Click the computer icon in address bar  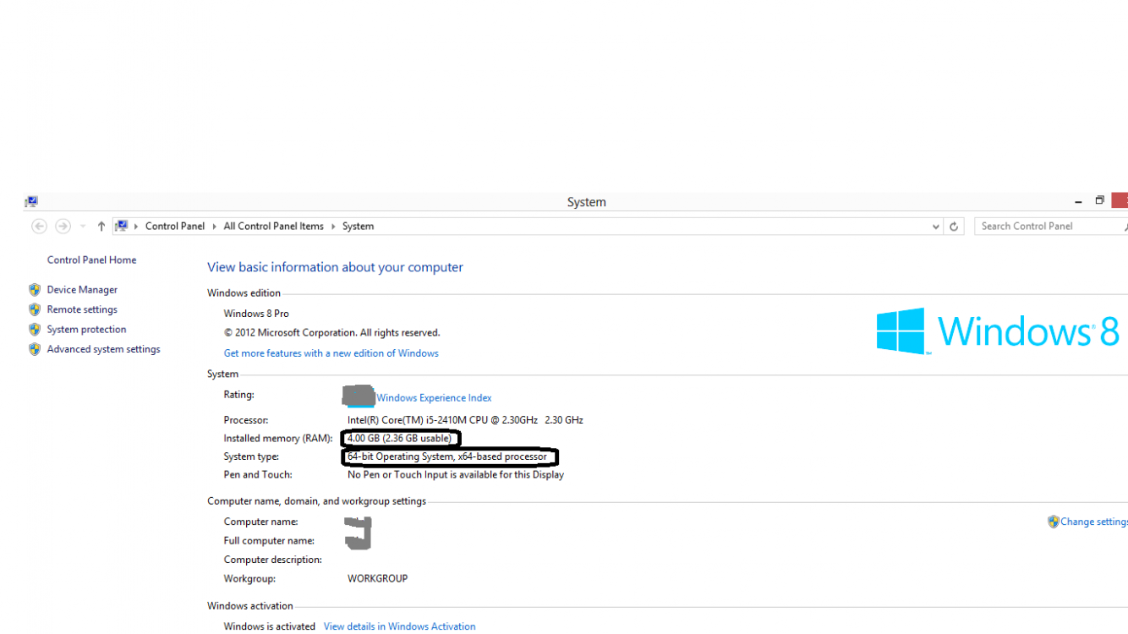tap(122, 227)
